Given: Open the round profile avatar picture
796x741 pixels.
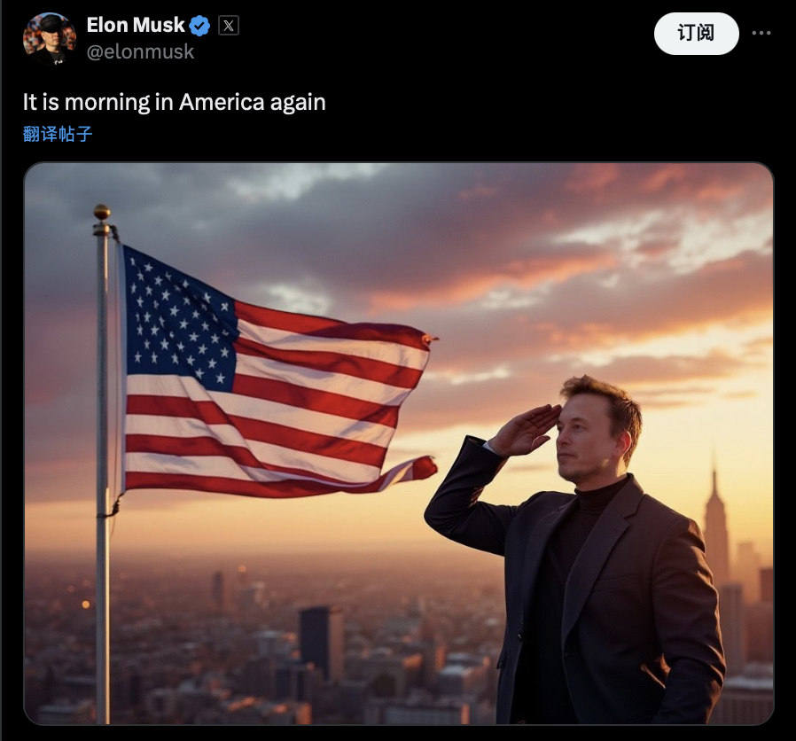Looking at the screenshot, I should click(50, 39).
